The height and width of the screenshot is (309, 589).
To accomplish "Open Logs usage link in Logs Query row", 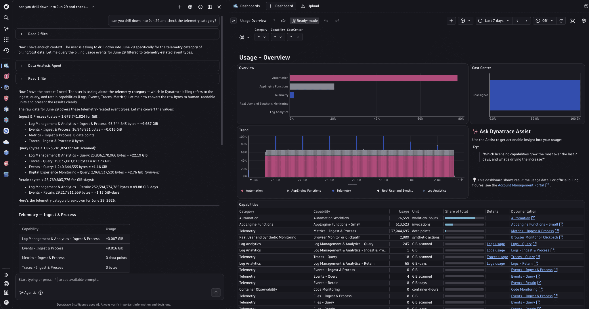I will 496,244.
